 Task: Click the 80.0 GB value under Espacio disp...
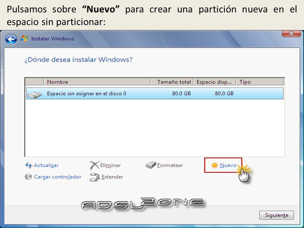pos(224,93)
